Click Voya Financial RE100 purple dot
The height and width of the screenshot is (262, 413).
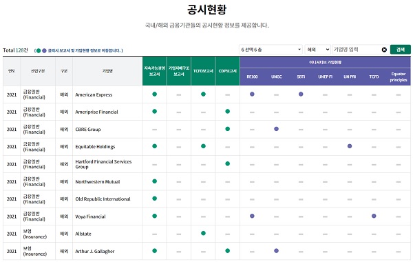(x=252, y=216)
